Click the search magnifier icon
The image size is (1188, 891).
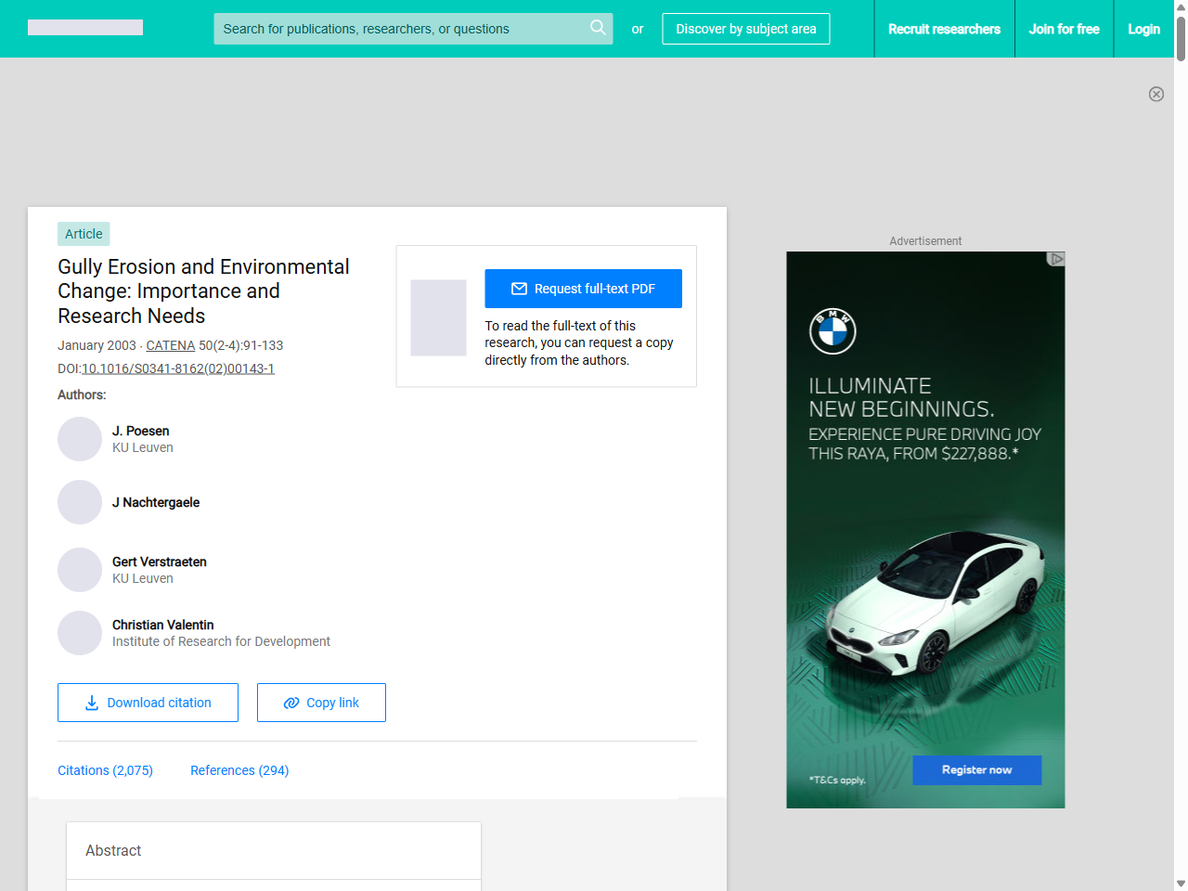click(598, 28)
